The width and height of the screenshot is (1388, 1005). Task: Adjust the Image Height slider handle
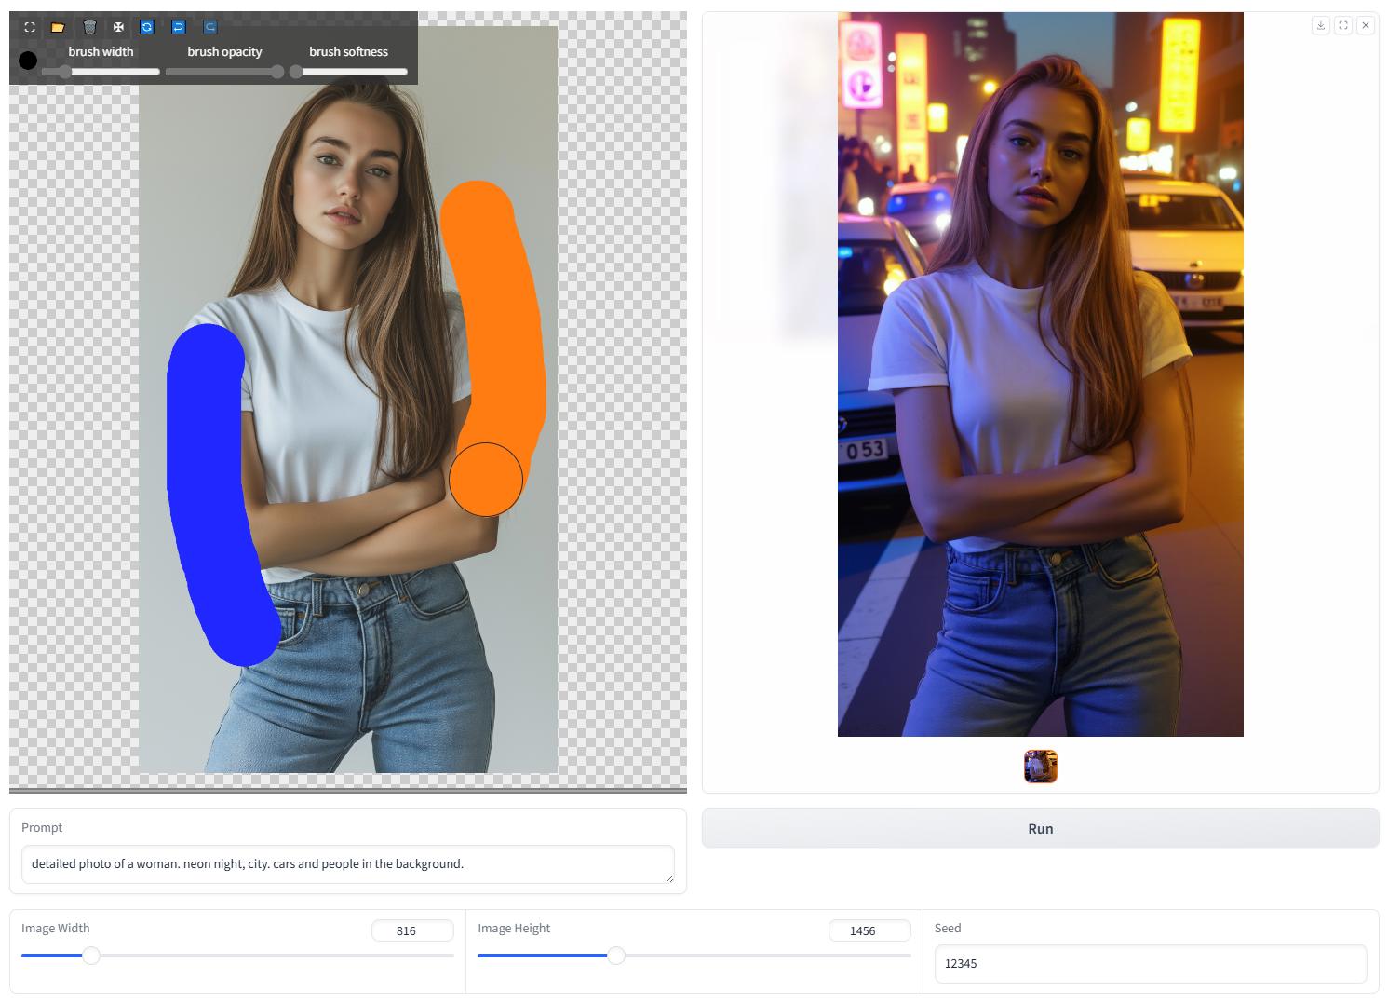[615, 956]
